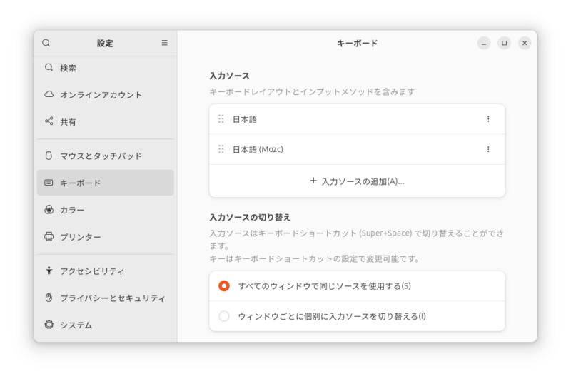The height and width of the screenshot is (379, 571).
Task: Click the mouse icon for マウスとタッチパッド
Action: point(49,156)
